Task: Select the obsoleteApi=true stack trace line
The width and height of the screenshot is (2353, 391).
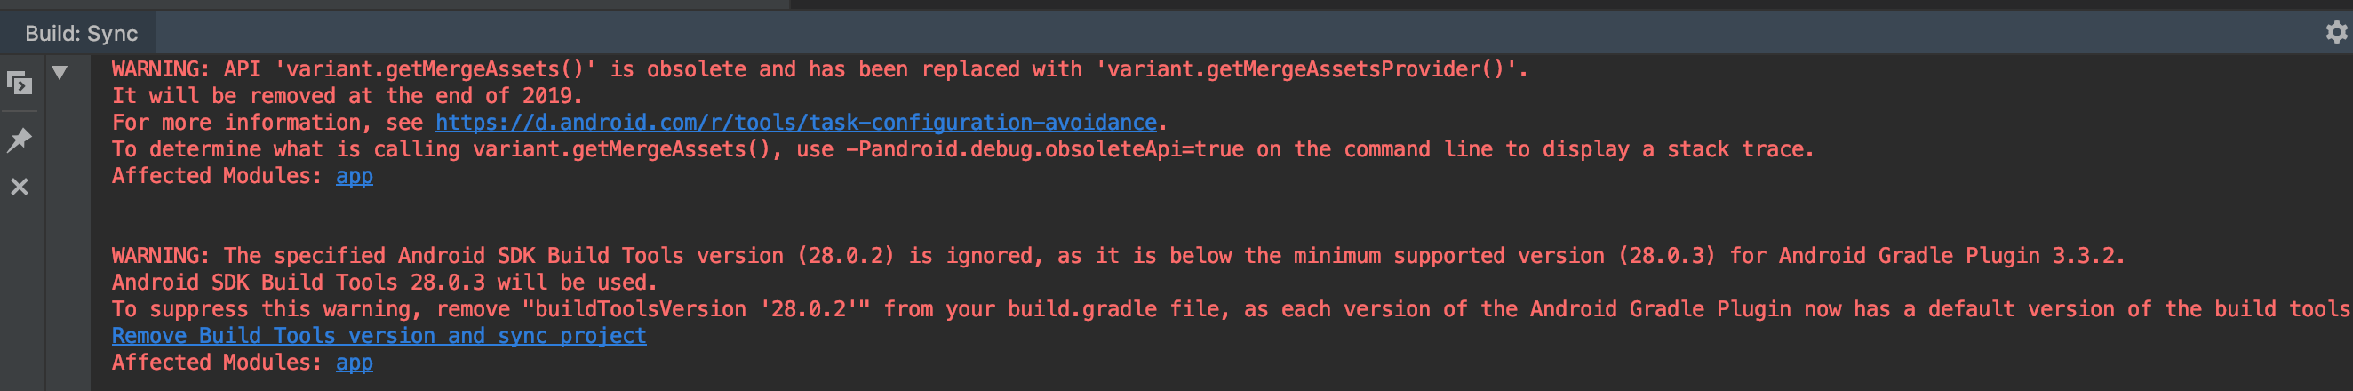Action: (x=962, y=149)
